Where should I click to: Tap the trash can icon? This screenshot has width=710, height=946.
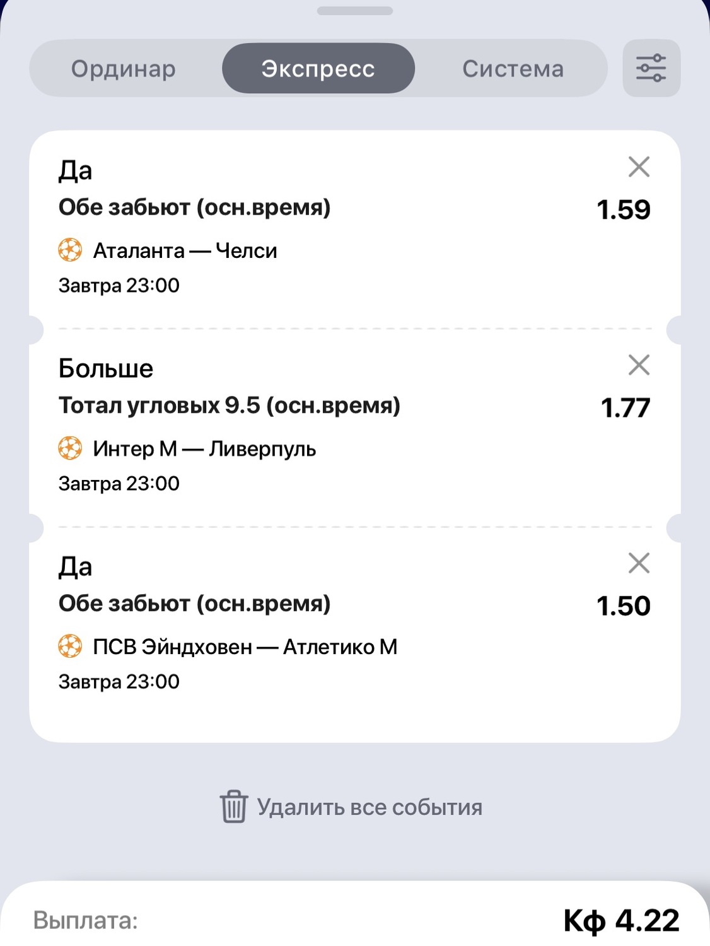pos(233,807)
